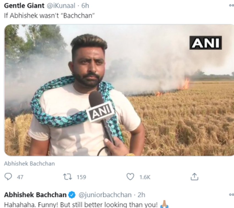Click the @juniorbachchan handle
The image size is (234, 208).
tap(105, 195)
